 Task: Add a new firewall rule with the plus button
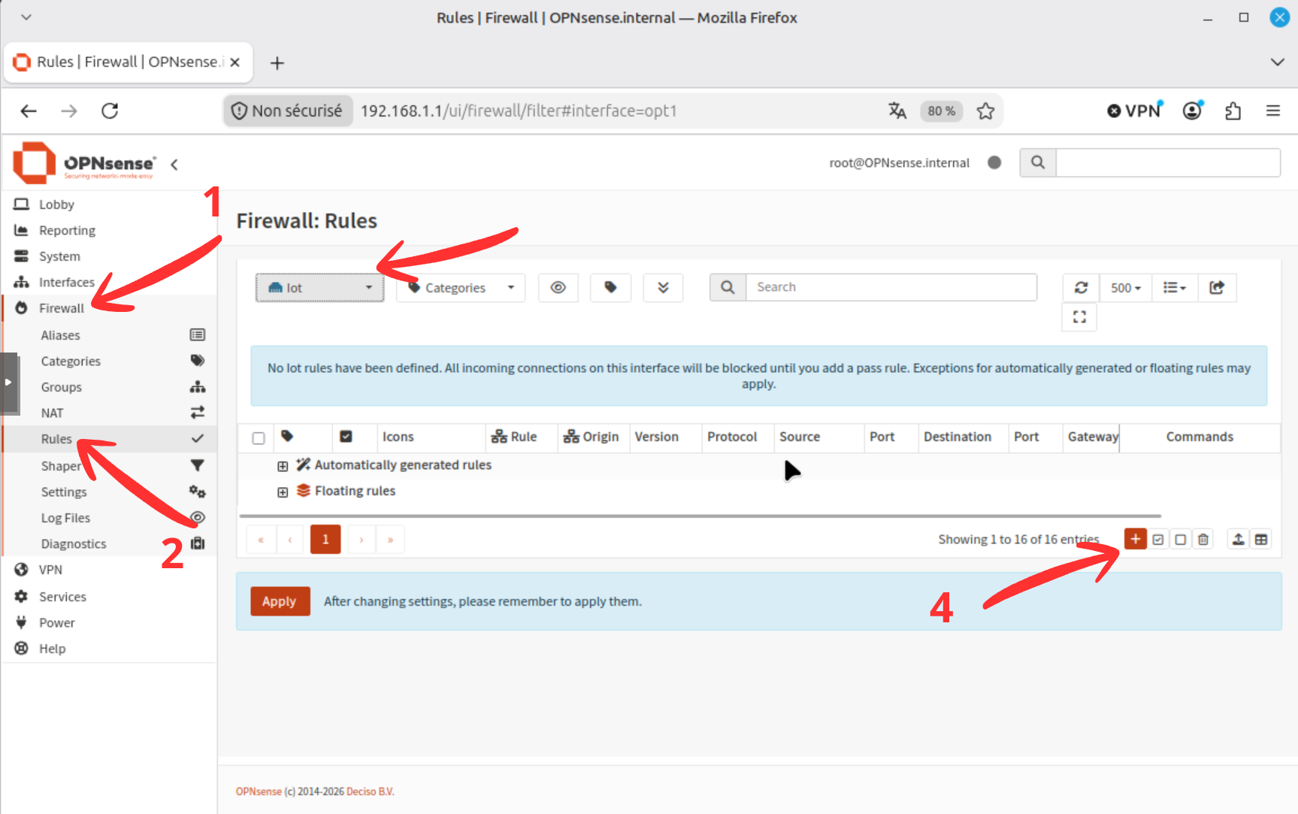click(1135, 539)
